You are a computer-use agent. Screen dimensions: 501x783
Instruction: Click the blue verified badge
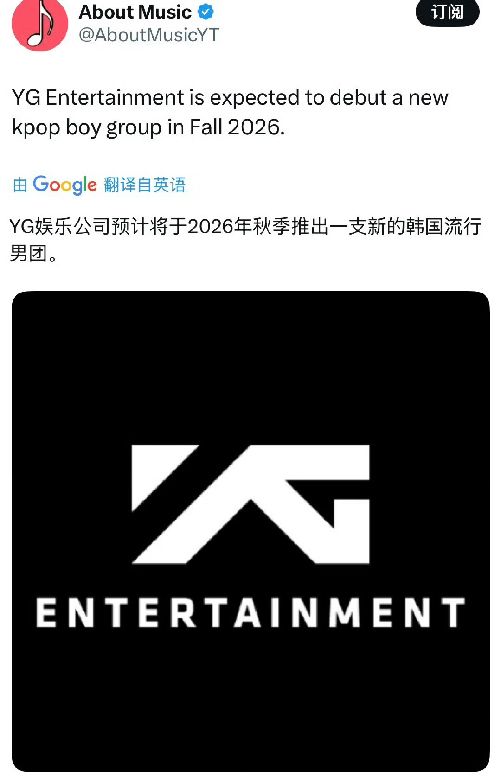(206, 12)
